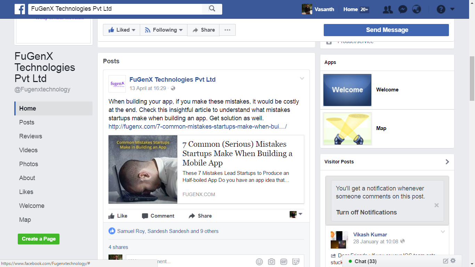Open the more options ellipsis button
This screenshot has height=267, width=475.
tap(227, 30)
